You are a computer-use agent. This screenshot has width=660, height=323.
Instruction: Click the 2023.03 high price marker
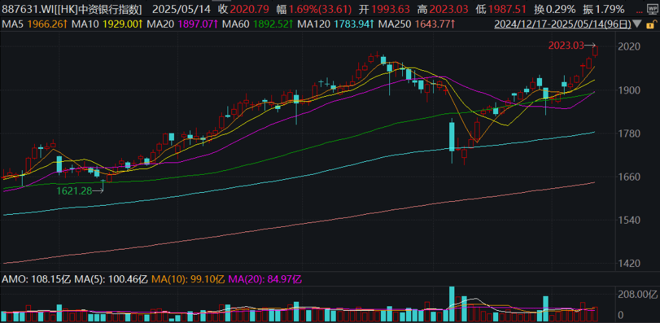coord(572,45)
